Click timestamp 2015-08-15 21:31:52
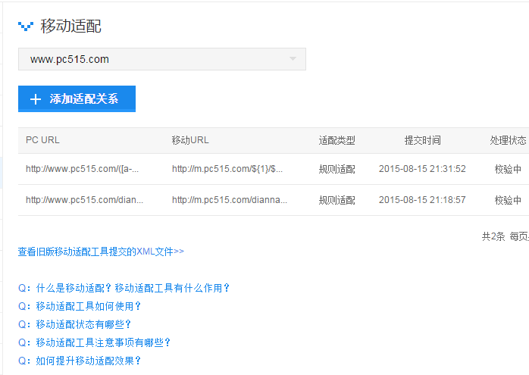The image size is (529, 375). point(422,169)
